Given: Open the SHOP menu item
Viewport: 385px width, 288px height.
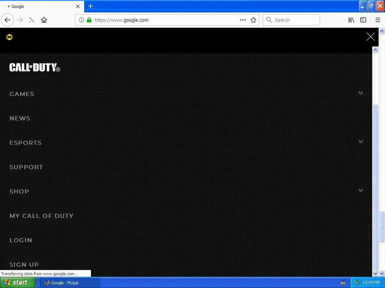Looking at the screenshot, I should pyautogui.click(x=19, y=192).
